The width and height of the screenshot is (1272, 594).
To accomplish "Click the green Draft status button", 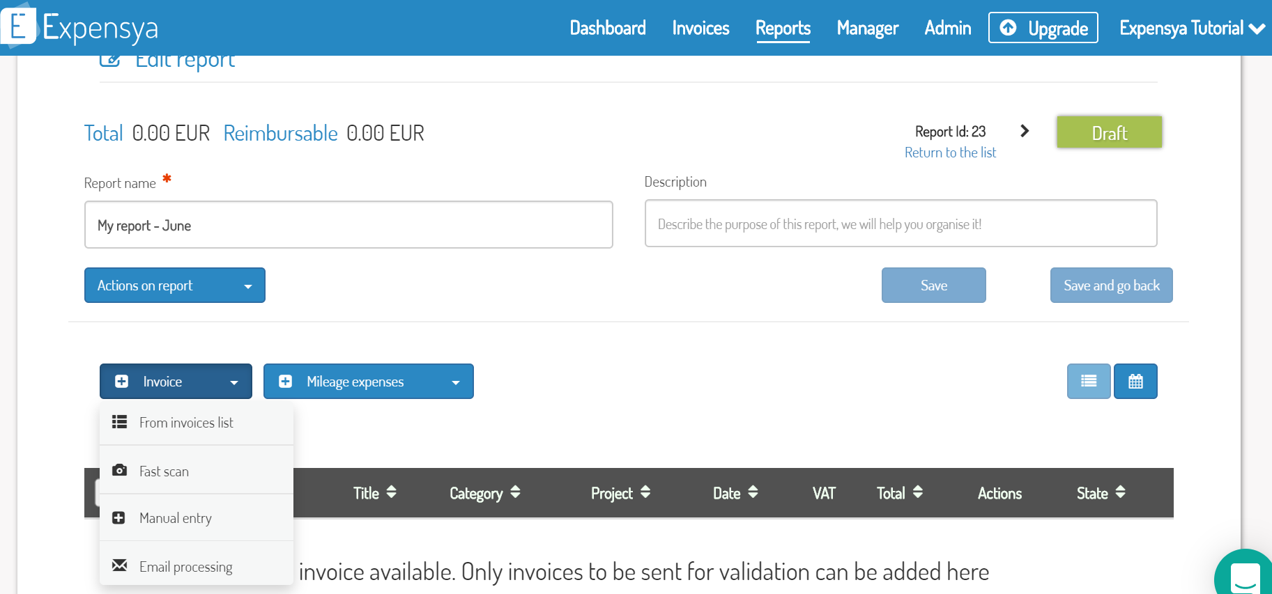I will click(x=1110, y=132).
